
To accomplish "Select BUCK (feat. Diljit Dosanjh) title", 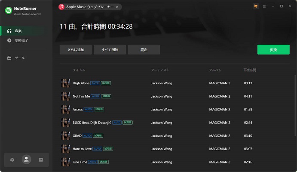I will point(92,123).
